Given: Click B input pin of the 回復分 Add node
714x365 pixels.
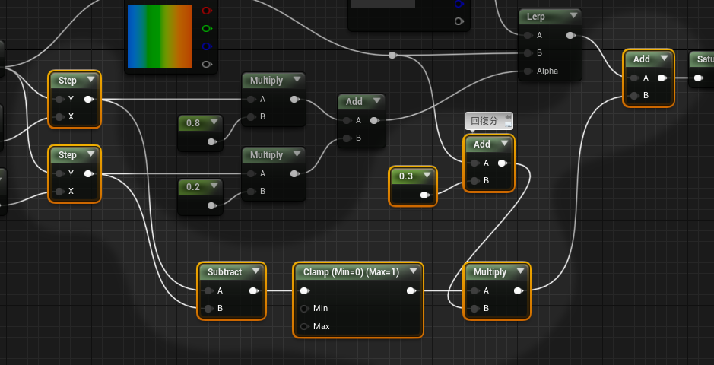Looking at the screenshot, I should coord(474,181).
